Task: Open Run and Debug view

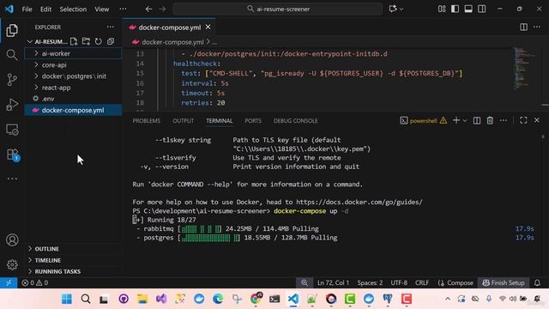Action: pyautogui.click(x=12, y=105)
